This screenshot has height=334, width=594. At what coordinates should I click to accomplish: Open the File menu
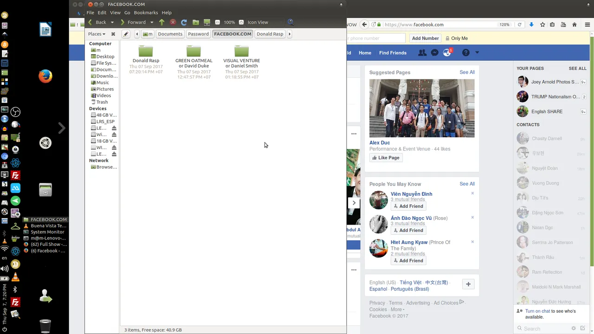(x=90, y=13)
